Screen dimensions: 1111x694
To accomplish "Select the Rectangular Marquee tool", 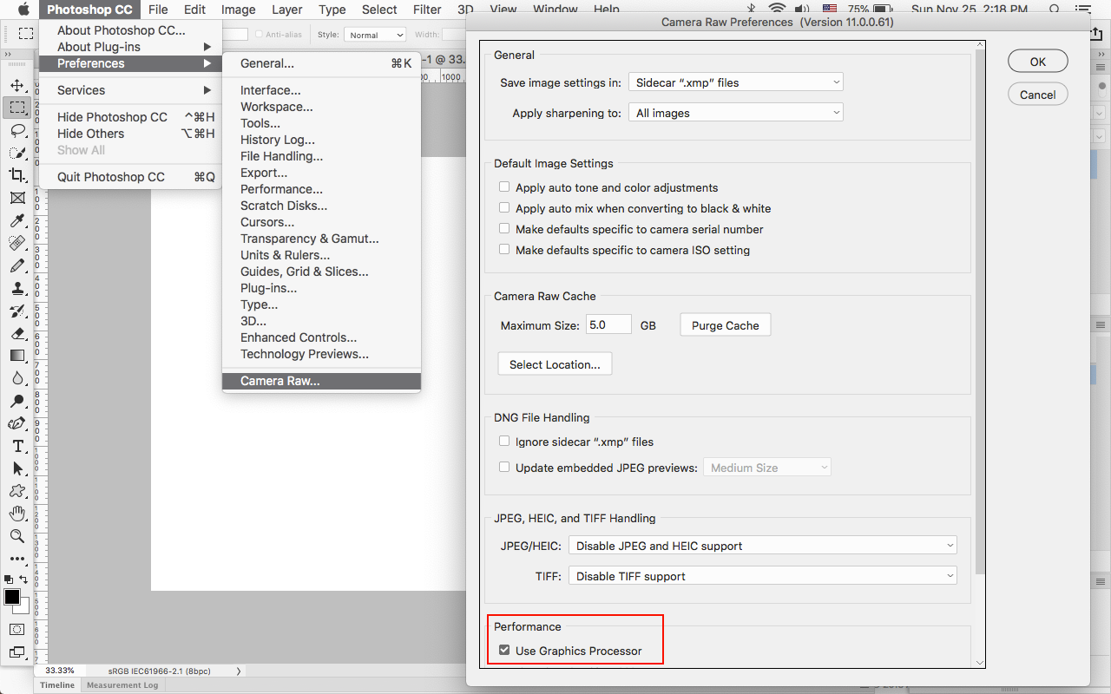I will coord(16,108).
